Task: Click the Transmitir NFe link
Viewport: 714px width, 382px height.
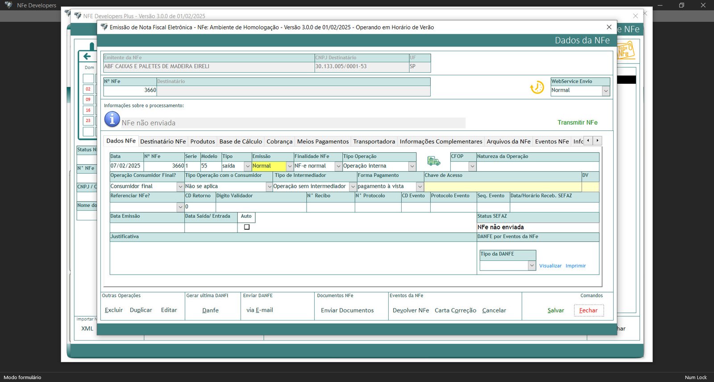Action: tap(577, 122)
